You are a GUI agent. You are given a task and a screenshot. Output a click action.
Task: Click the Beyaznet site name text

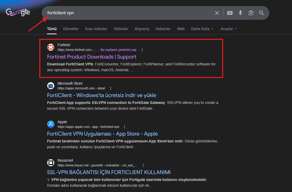pos(65,160)
